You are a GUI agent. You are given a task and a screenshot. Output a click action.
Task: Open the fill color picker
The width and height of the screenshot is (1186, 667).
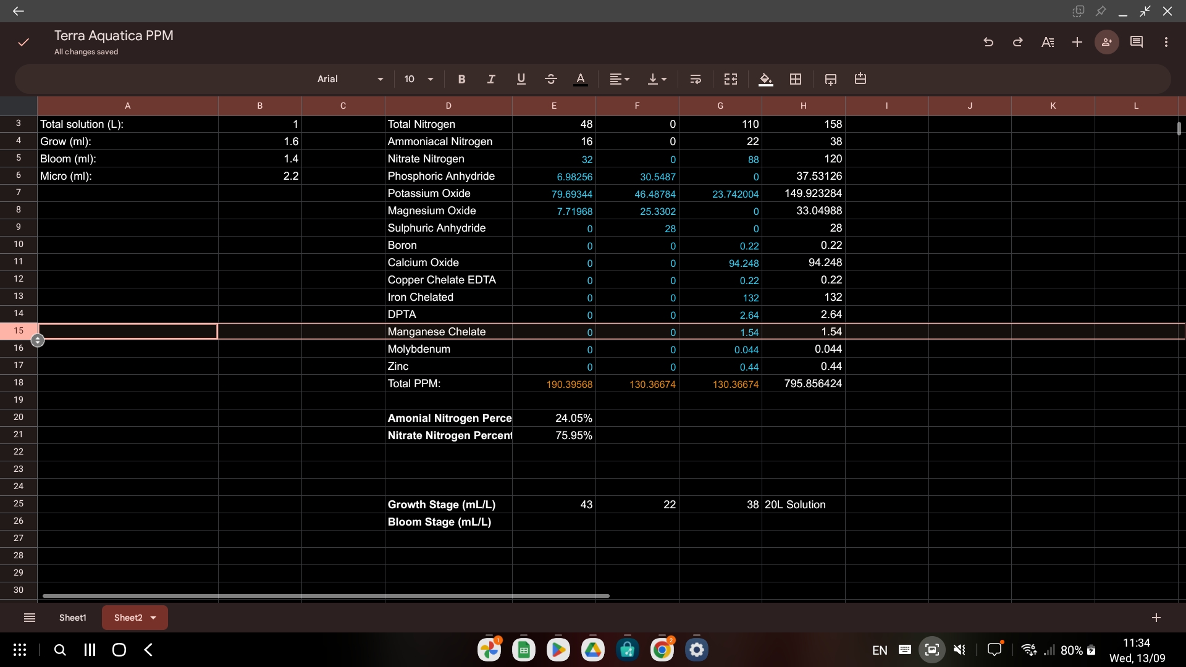(765, 79)
